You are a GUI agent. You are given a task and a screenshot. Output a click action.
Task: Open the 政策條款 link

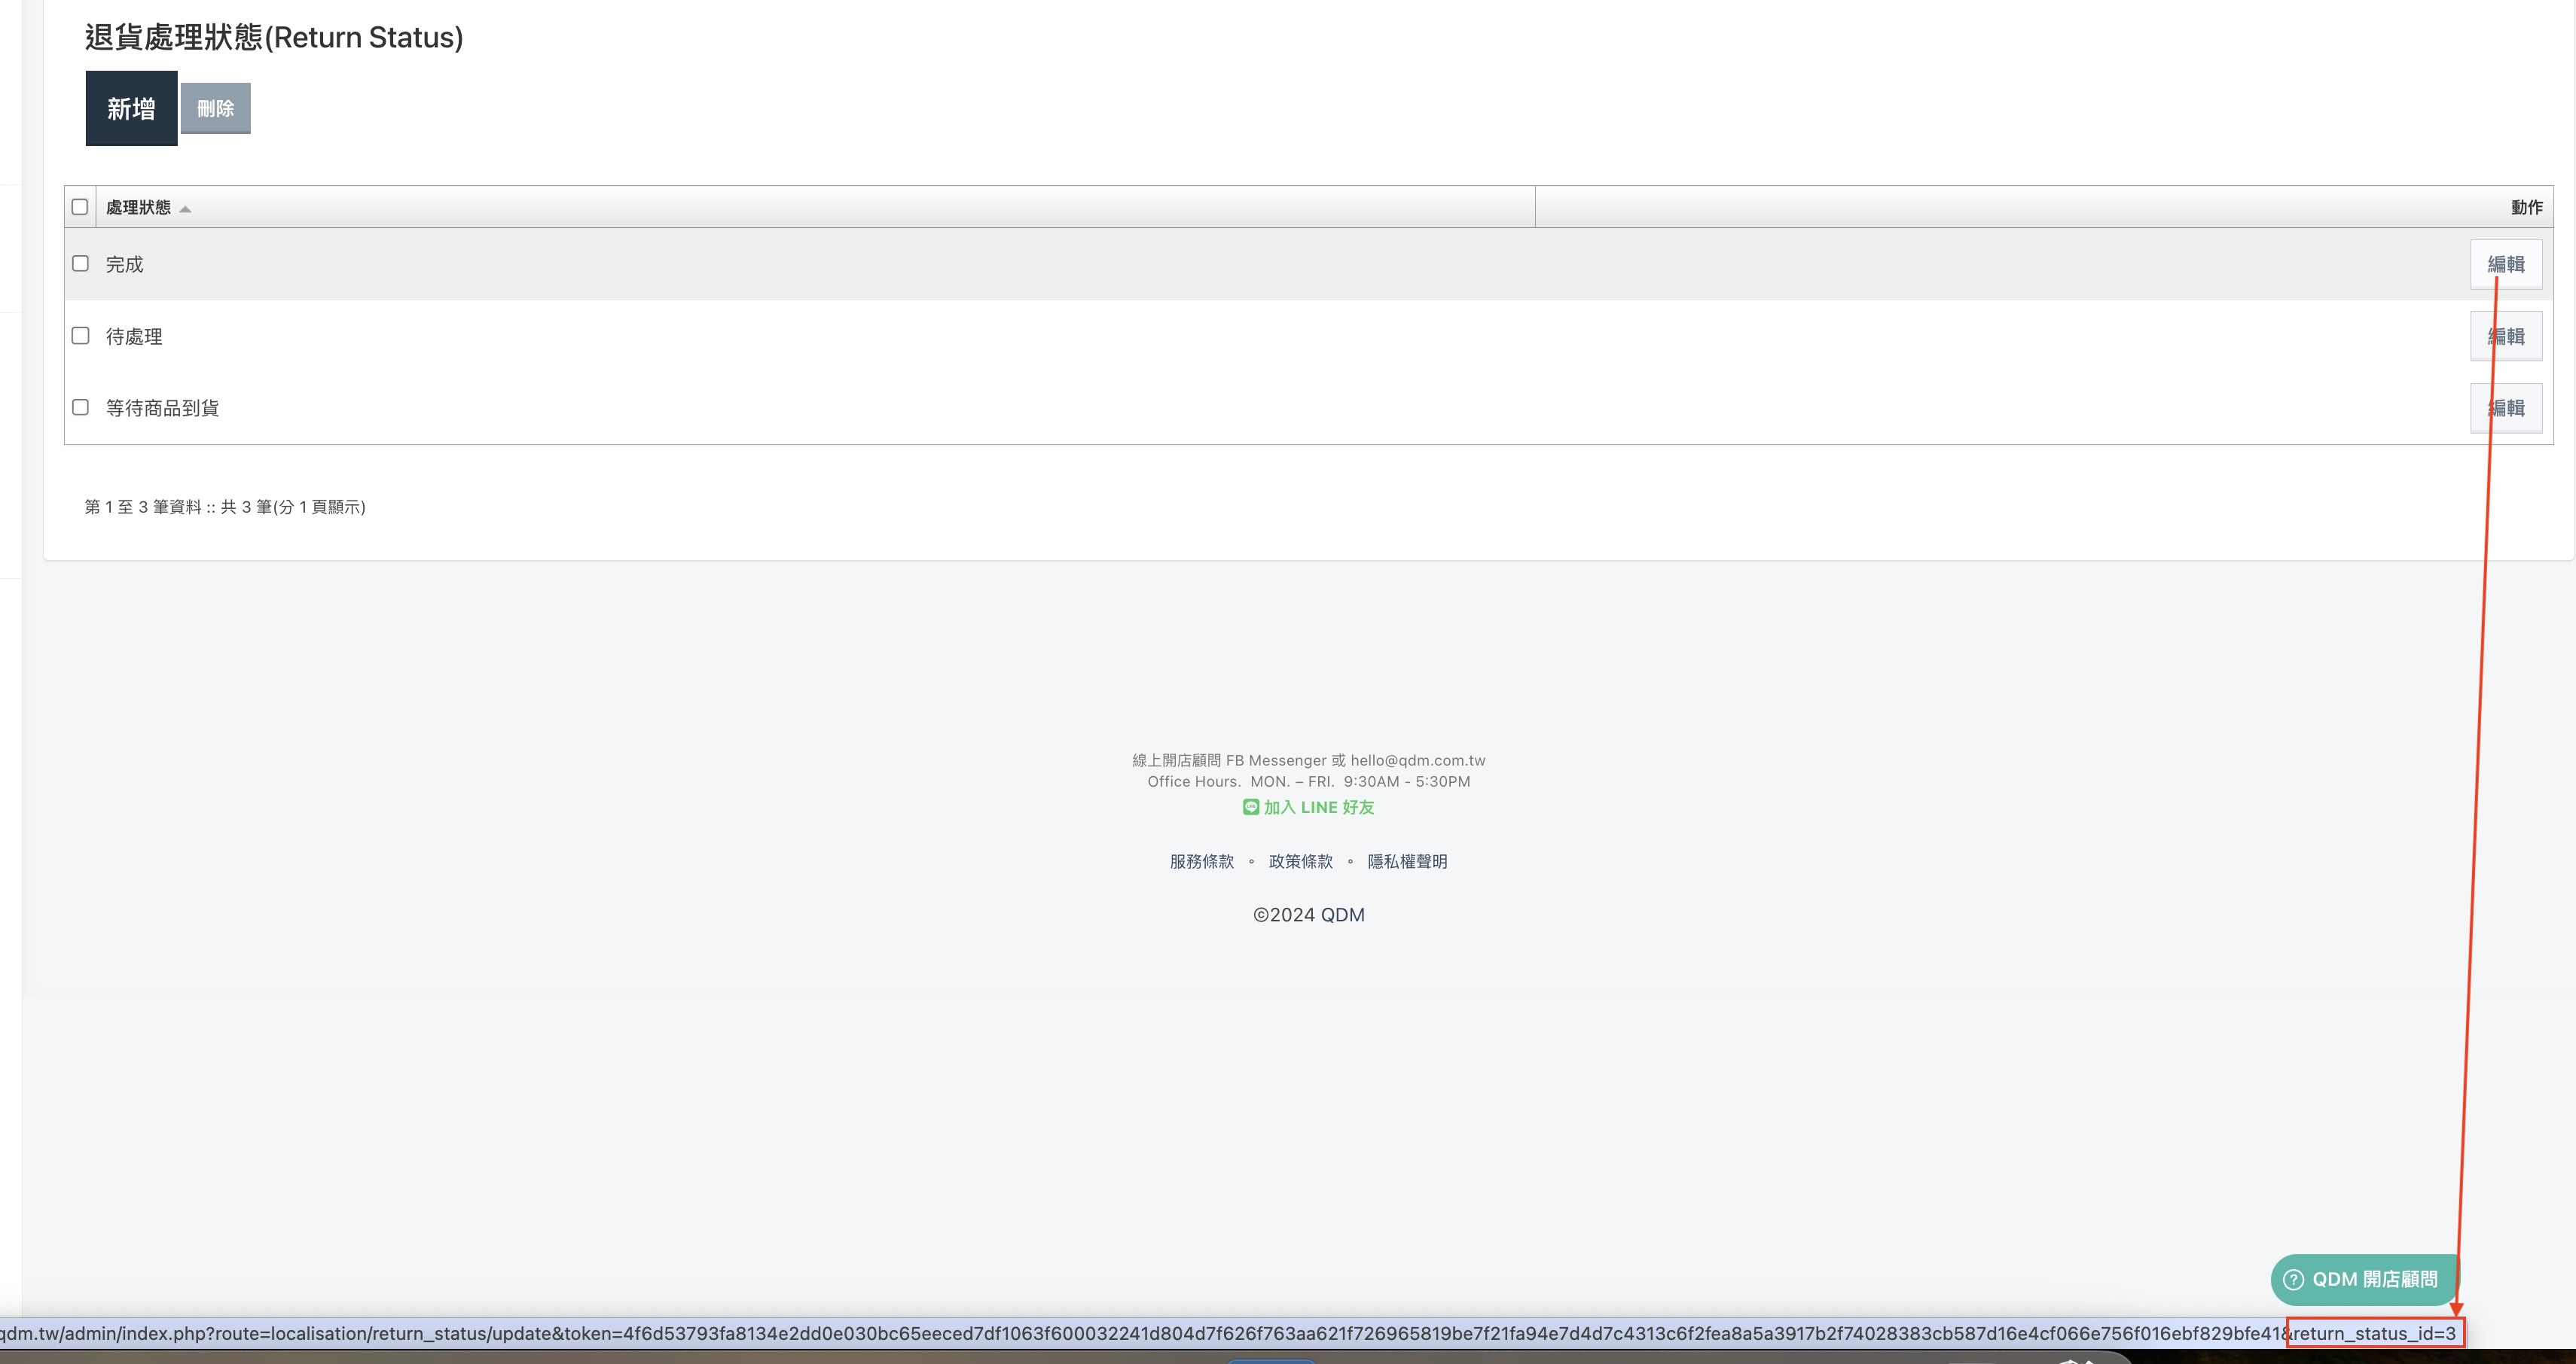click(x=1300, y=861)
